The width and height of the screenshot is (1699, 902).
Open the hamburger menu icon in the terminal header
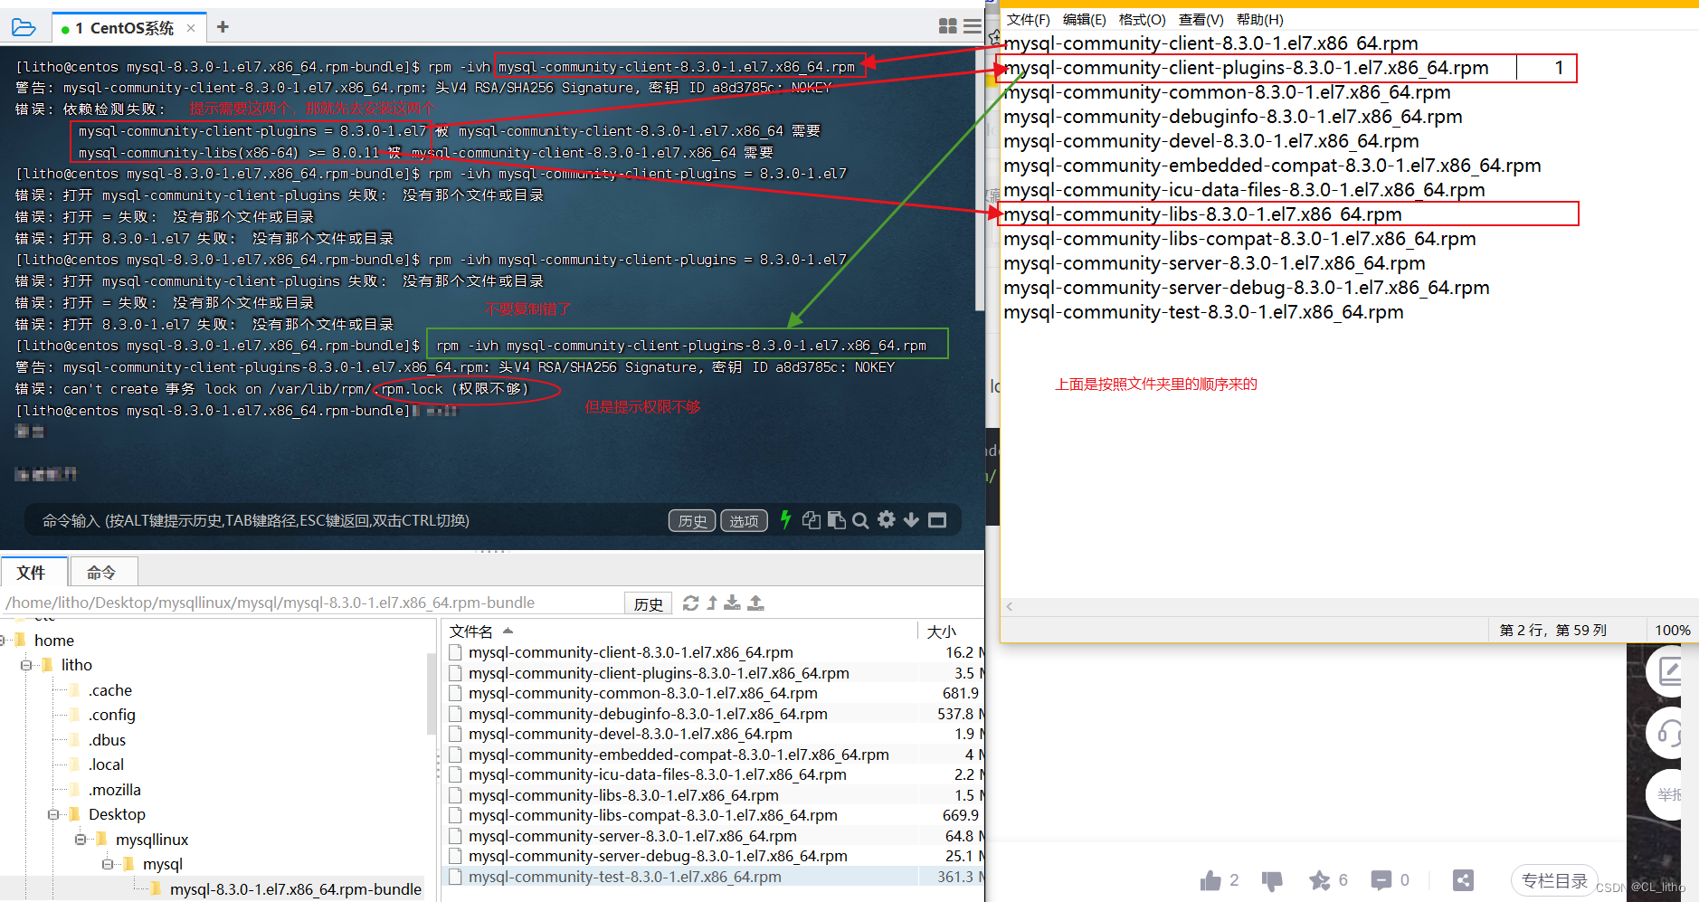point(973,26)
